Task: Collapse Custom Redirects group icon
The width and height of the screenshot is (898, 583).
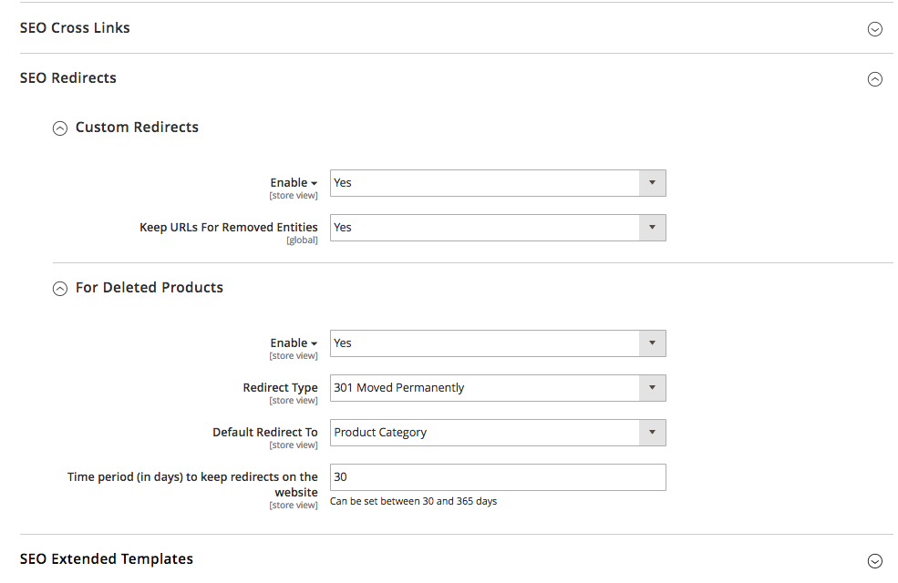Action: (x=60, y=128)
